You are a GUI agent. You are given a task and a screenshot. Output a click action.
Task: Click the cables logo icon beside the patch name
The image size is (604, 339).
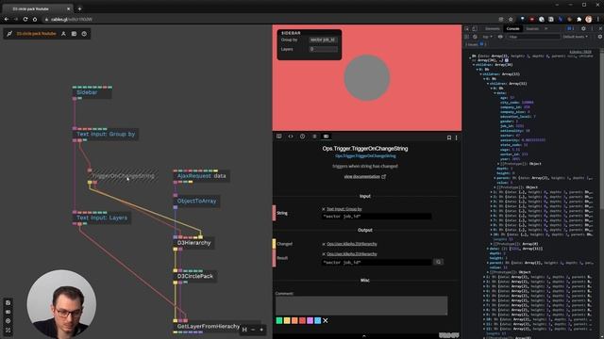[x=9, y=34]
